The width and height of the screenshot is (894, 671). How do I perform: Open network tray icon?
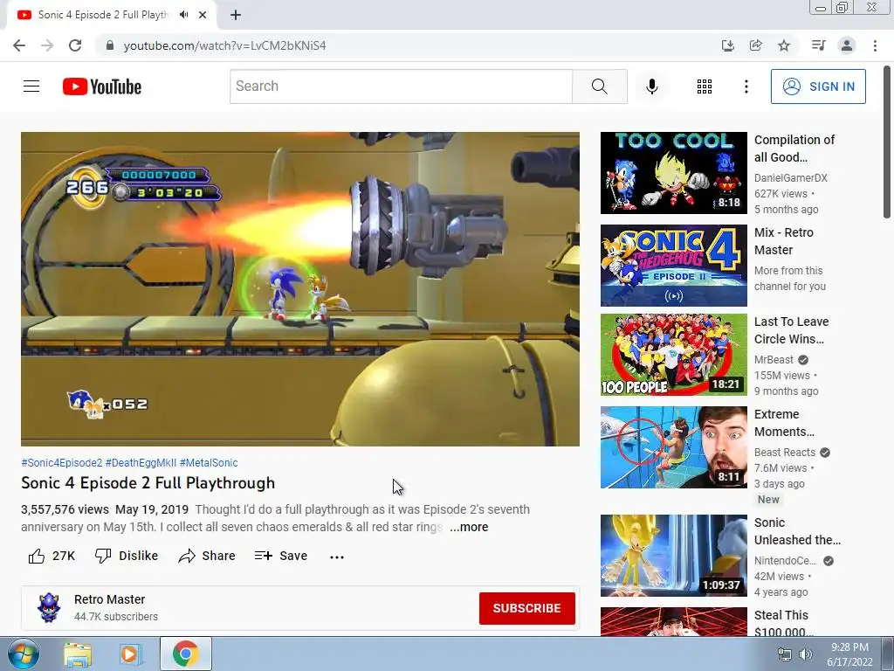pyautogui.click(x=785, y=654)
